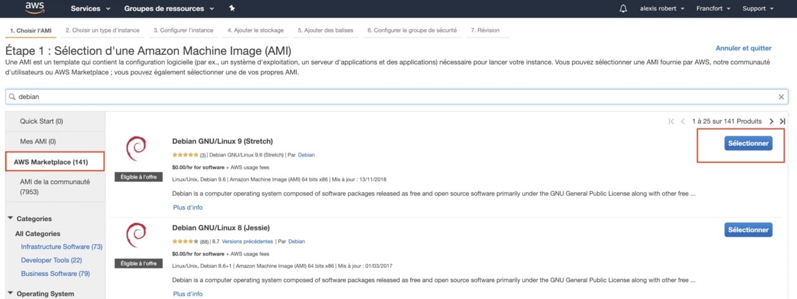Go to next page of results
Viewport: 797px width, 299px height.
[771, 121]
